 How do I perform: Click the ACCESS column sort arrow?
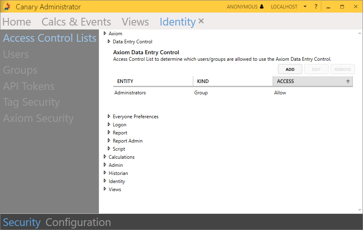348,81
